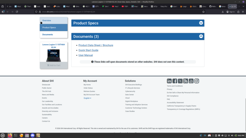Click the tracking protection shield icon

coord(36,12)
